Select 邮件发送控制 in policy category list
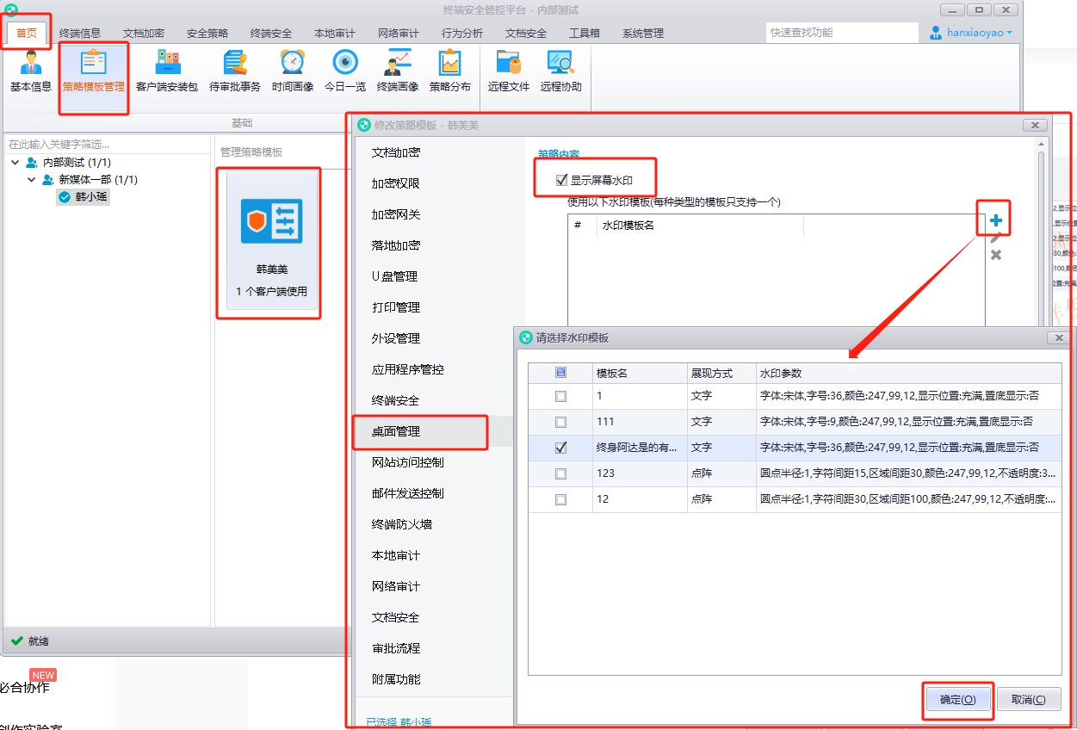 pyautogui.click(x=408, y=493)
